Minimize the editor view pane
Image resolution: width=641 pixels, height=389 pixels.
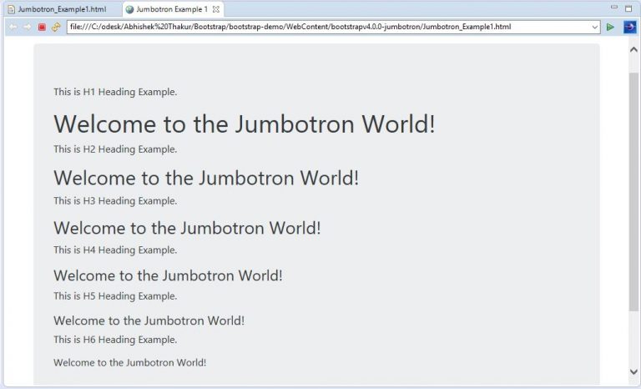coord(614,8)
